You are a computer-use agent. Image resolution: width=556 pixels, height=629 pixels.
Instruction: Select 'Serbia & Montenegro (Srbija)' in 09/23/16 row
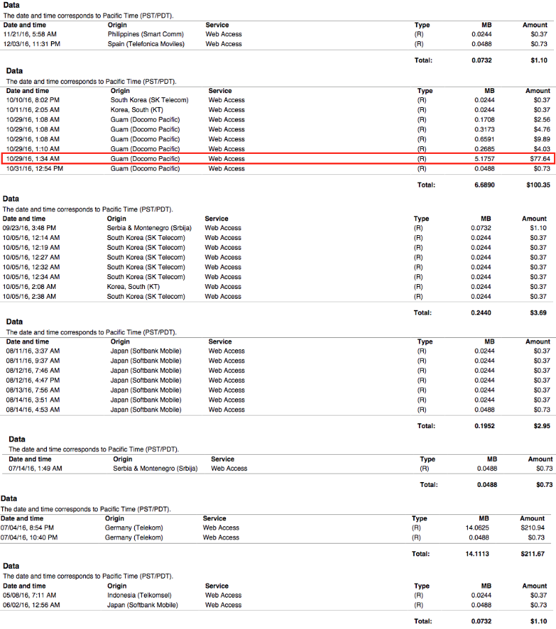[x=149, y=228]
